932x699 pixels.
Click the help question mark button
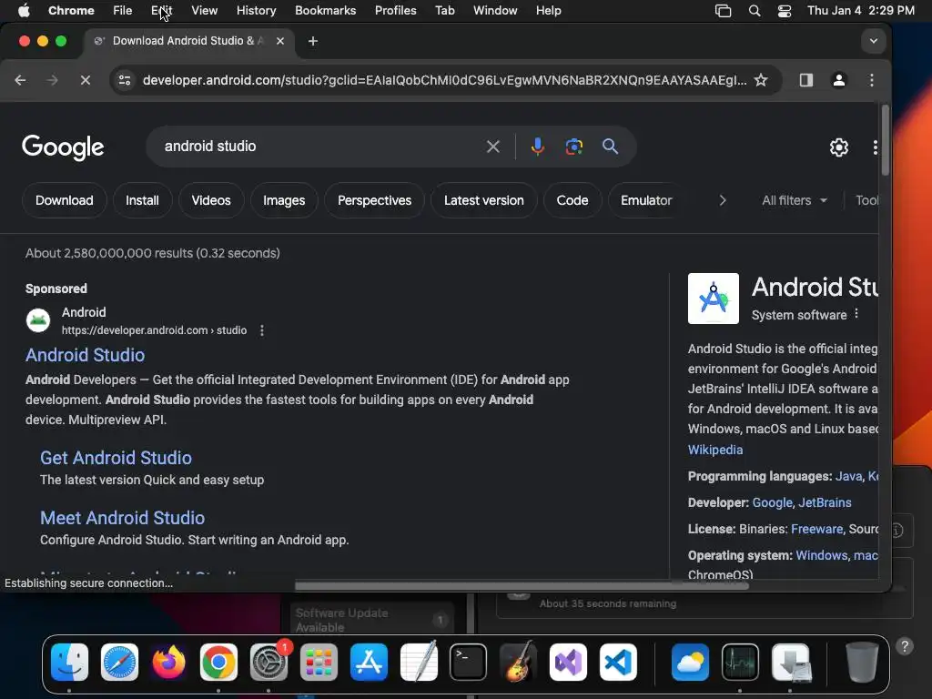point(905,646)
